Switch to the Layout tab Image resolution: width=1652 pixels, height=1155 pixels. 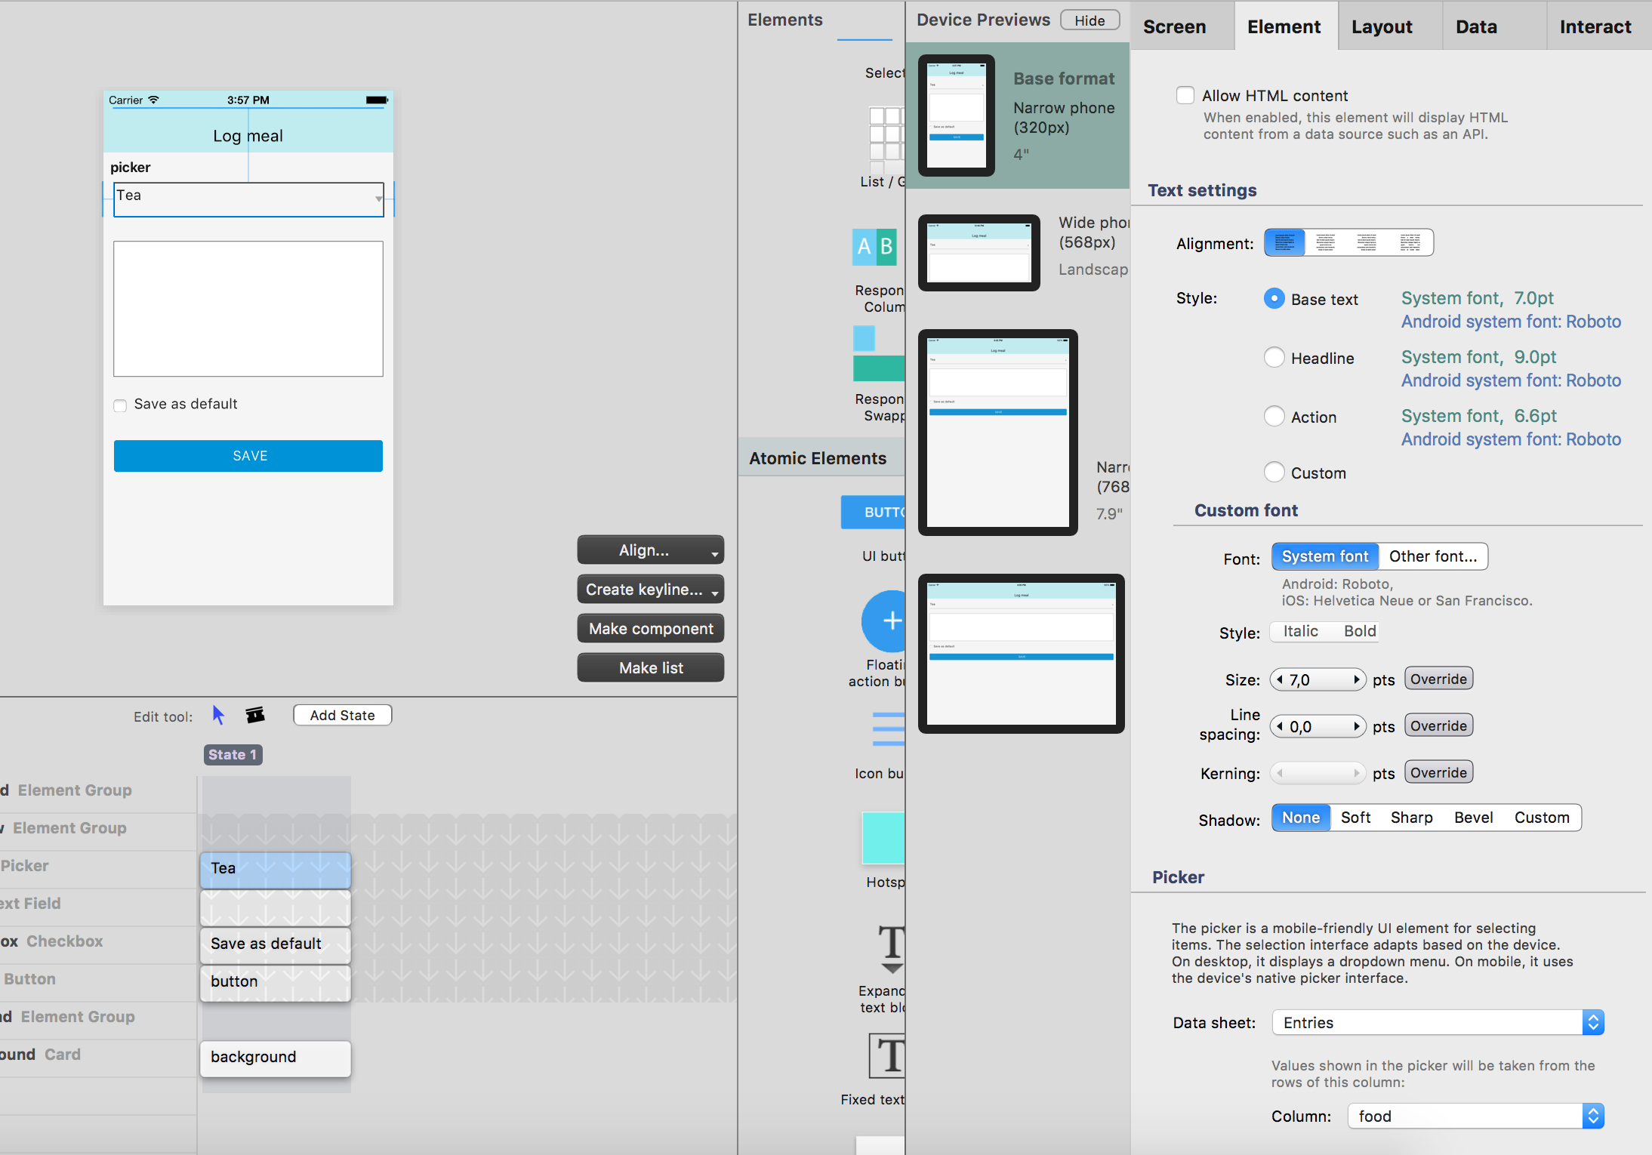(x=1382, y=26)
